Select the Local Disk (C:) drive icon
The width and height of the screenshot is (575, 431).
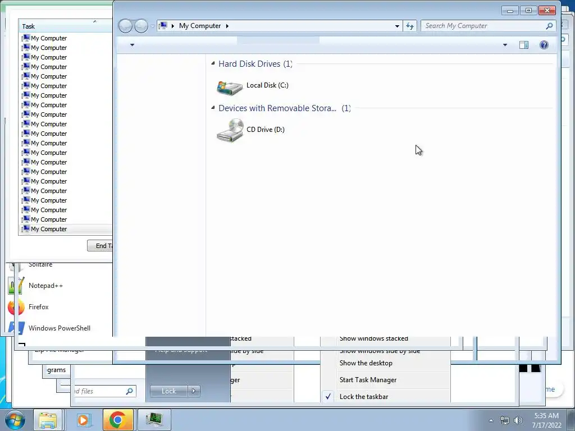pos(230,88)
